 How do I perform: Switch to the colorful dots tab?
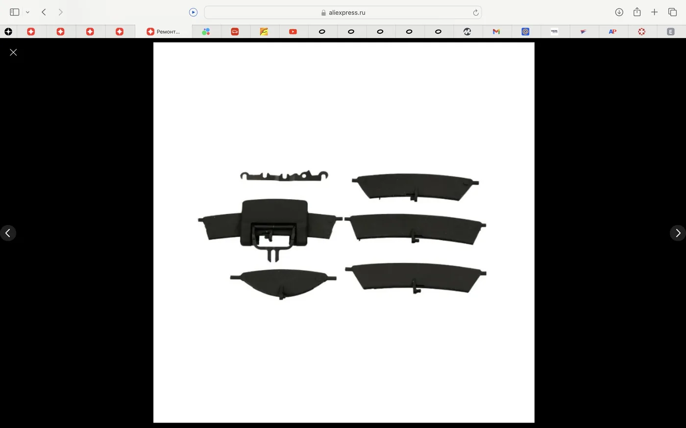pos(206,32)
